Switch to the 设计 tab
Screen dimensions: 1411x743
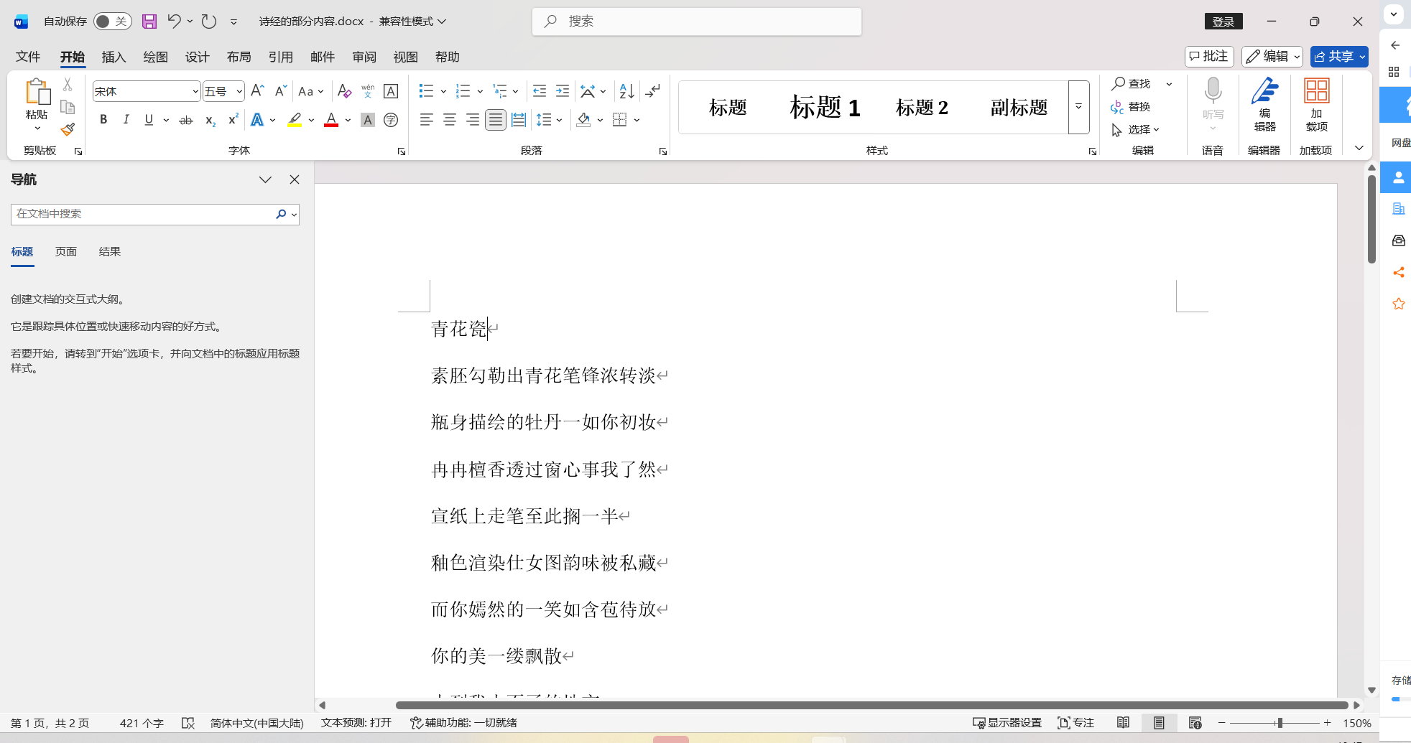(x=197, y=57)
